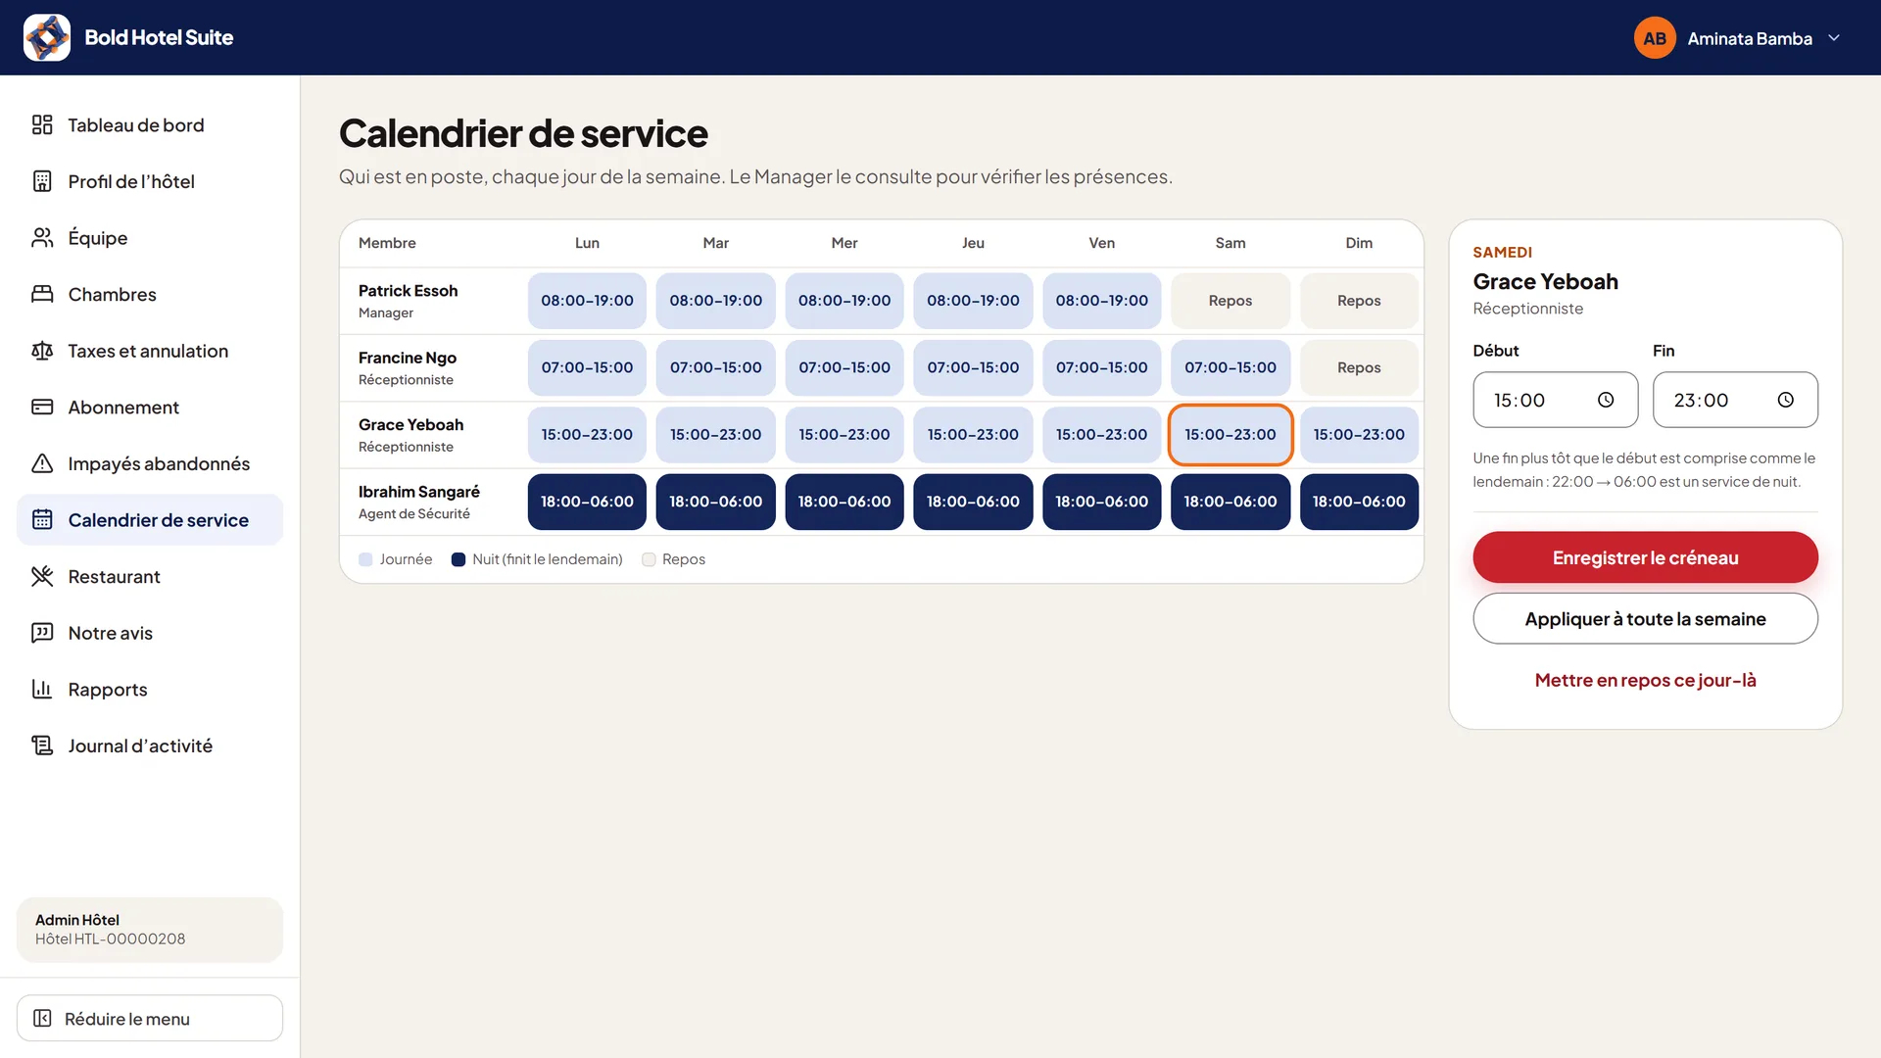The width and height of the screenshot is (1881, 1058).
Task: Select Patrick Essoh's Saturday Repos cell
Action: pyautogui.click(x=1230, y=301)
